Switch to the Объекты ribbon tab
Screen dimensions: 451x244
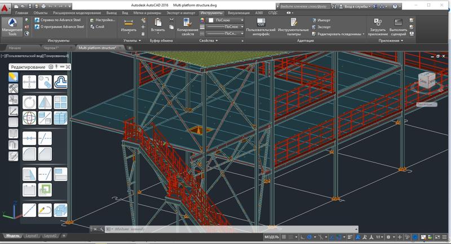click(x=40, y=13)
